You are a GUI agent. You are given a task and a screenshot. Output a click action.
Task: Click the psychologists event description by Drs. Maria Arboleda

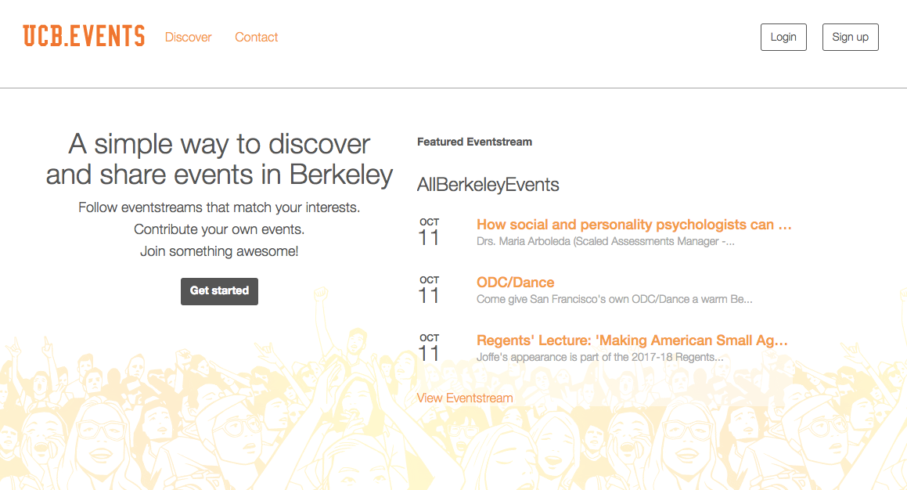coord(606,241)
